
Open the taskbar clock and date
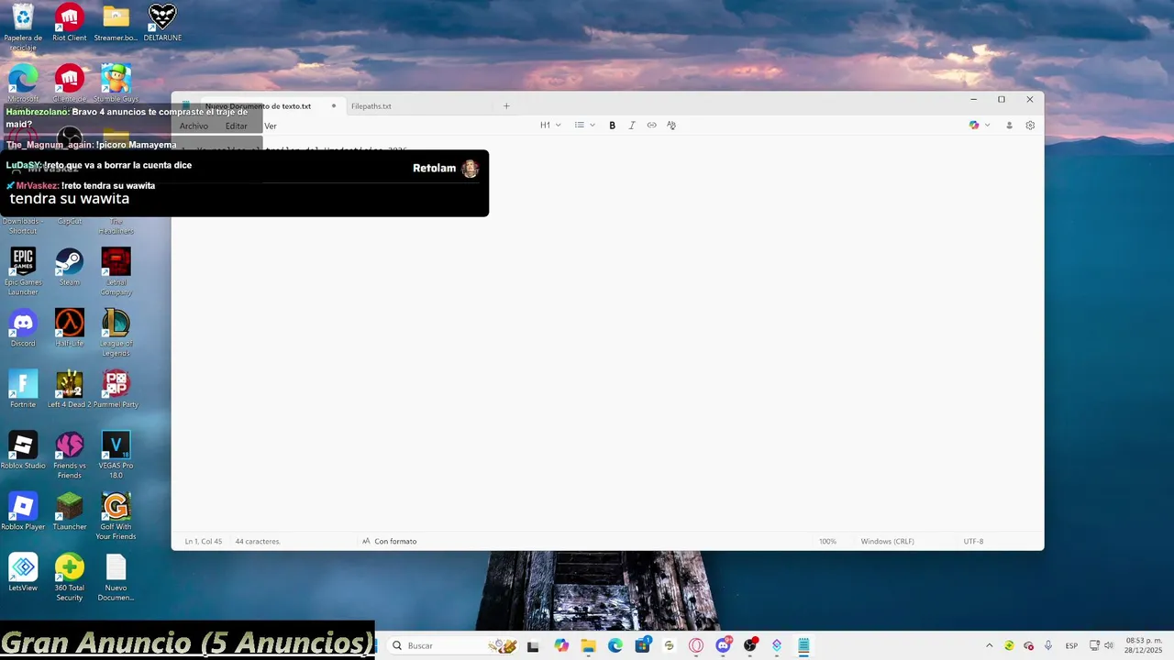click(x=1144, y=645)
